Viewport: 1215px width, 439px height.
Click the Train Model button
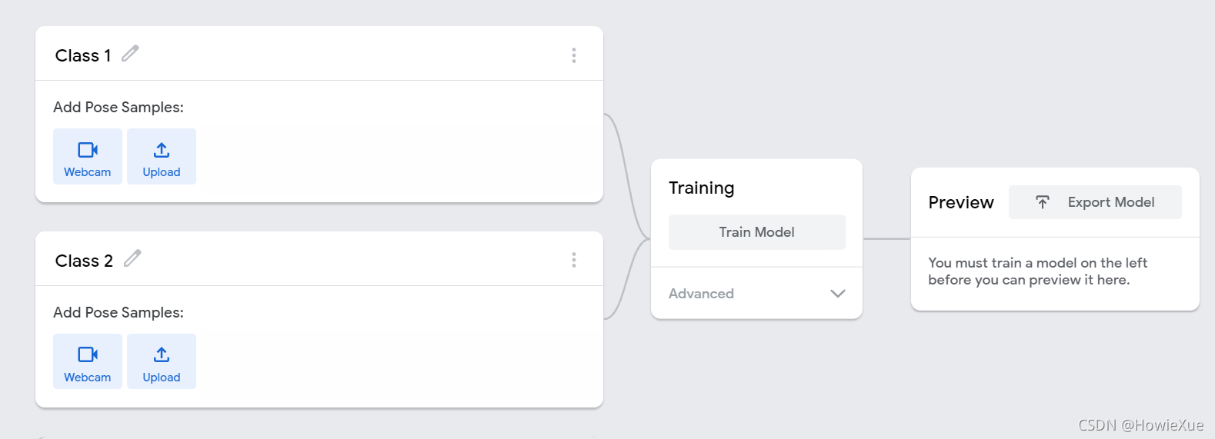click(757, 232)
